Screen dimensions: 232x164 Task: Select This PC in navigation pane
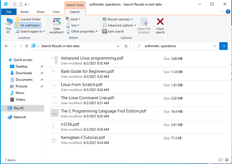(x=23, y=108)
